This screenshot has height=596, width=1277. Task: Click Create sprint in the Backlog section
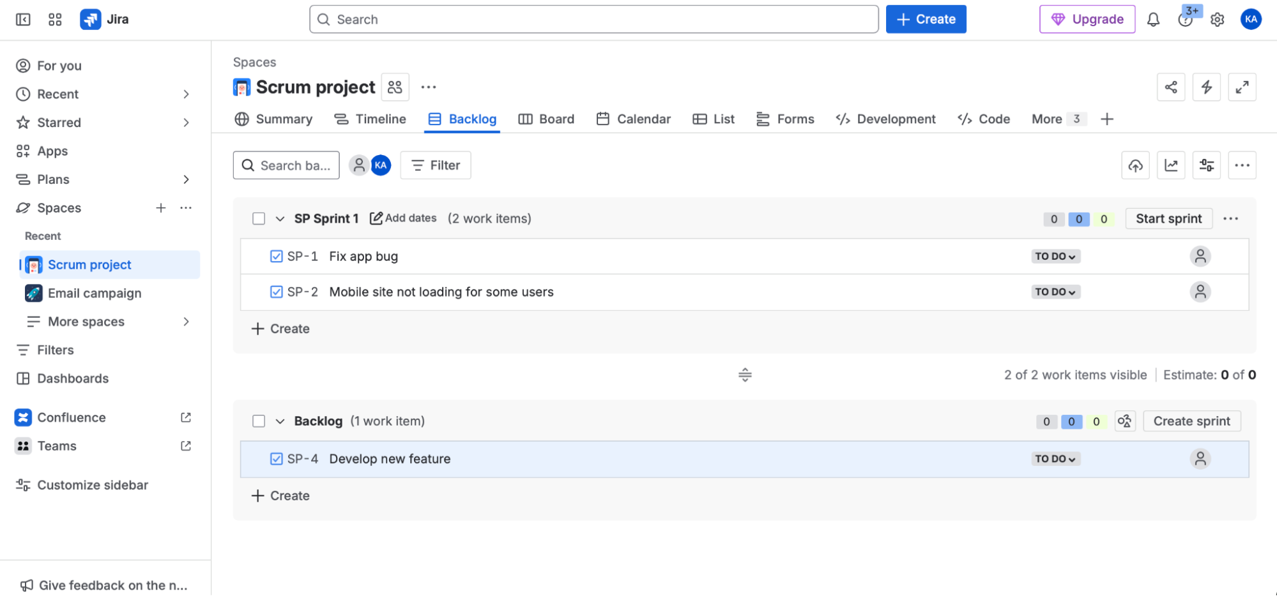pos(1191,421)
